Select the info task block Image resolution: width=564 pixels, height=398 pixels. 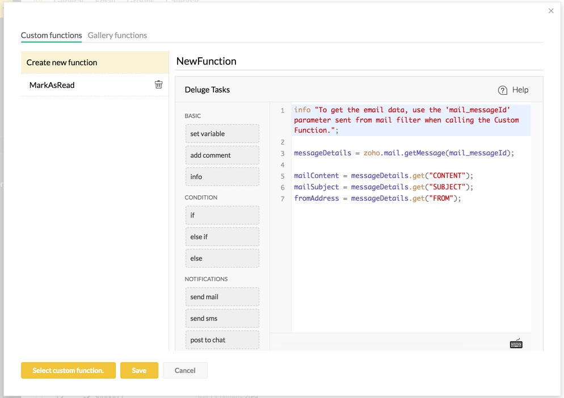pyautogui.click(x=222, y=177)
